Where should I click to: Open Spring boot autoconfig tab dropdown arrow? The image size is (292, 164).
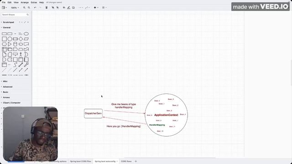point(117,161)
